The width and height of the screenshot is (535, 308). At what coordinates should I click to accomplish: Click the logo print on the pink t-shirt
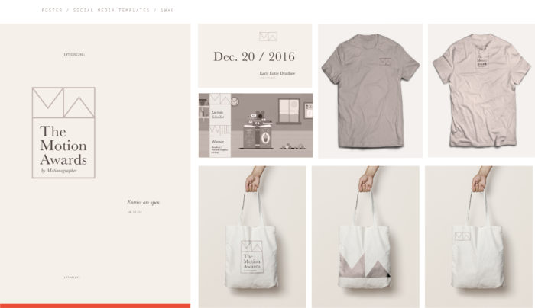point(482,62)
